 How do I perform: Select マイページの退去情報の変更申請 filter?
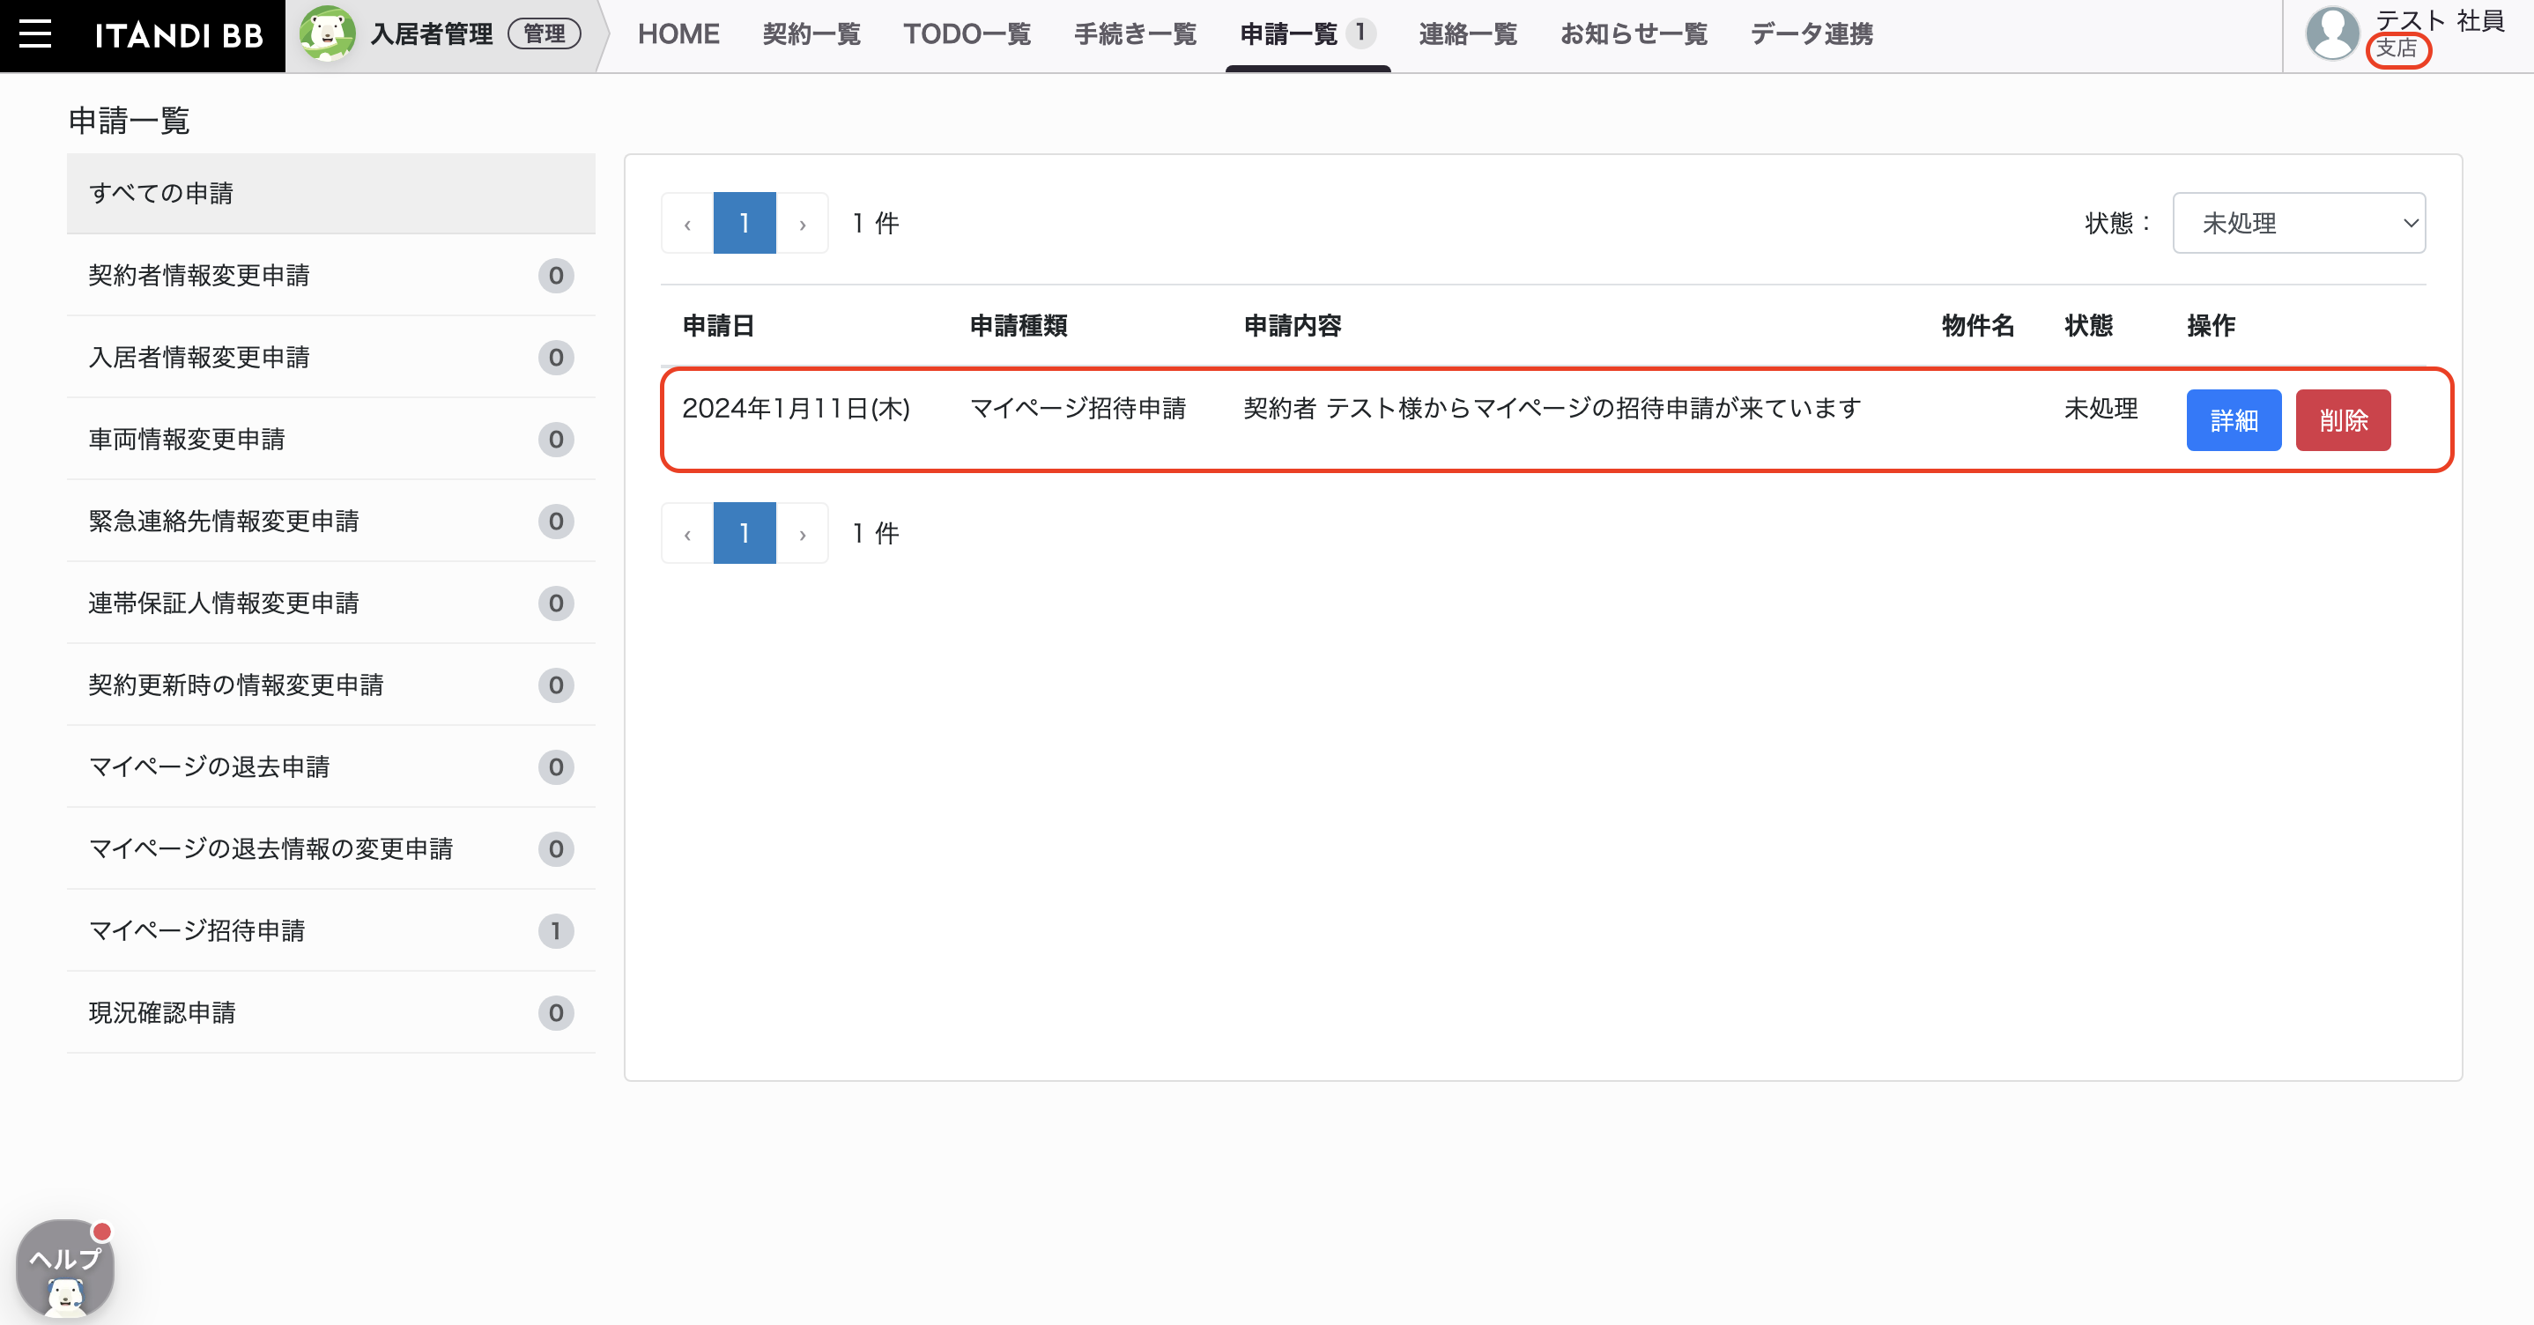click(x=330, y=849)
